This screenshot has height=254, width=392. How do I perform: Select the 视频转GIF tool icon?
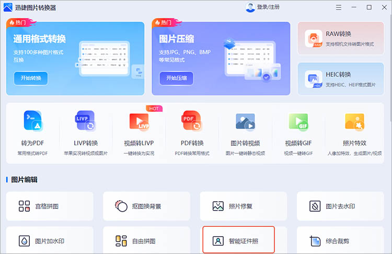[x=298, y=121]
